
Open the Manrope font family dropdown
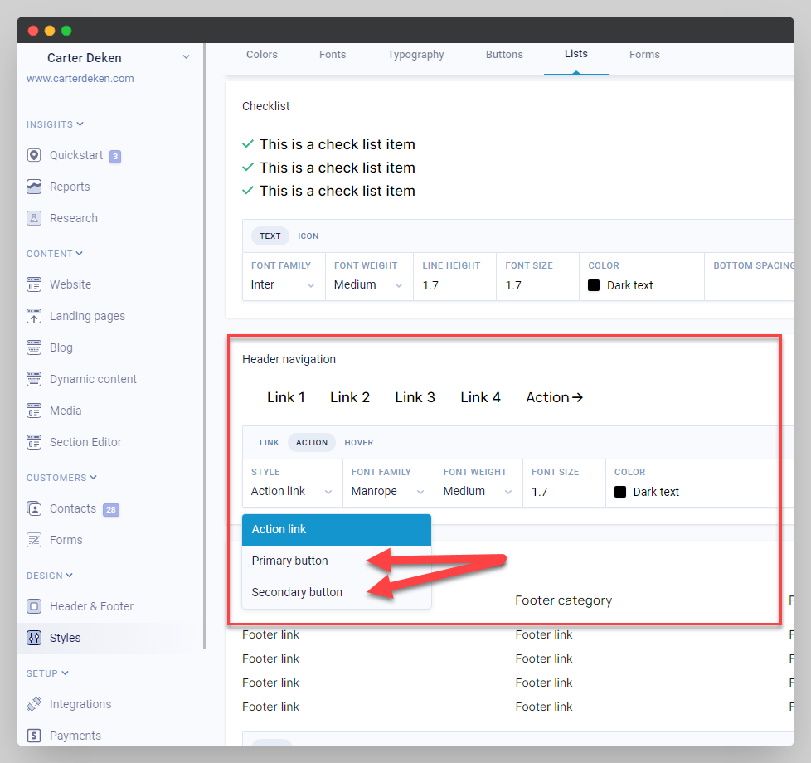point(387,492)
